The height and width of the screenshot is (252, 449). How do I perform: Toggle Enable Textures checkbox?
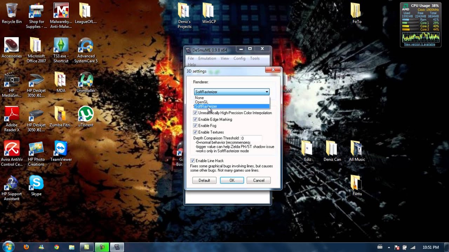195,132
